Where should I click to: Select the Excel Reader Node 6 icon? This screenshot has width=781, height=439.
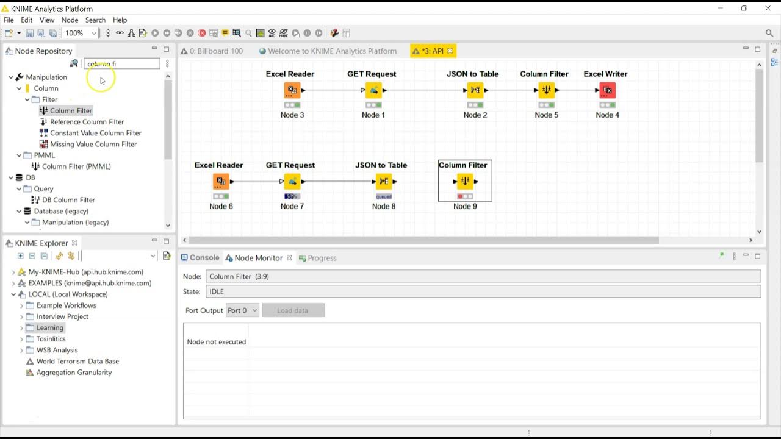(x=221, y=182)
